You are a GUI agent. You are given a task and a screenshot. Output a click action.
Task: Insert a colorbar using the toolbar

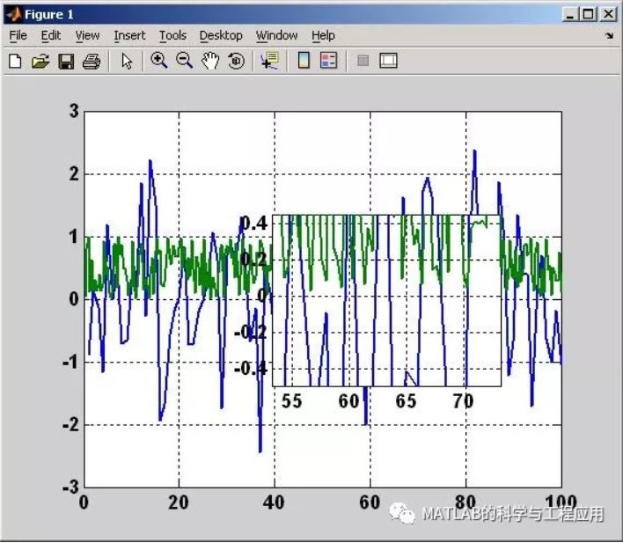pos(304,61)
